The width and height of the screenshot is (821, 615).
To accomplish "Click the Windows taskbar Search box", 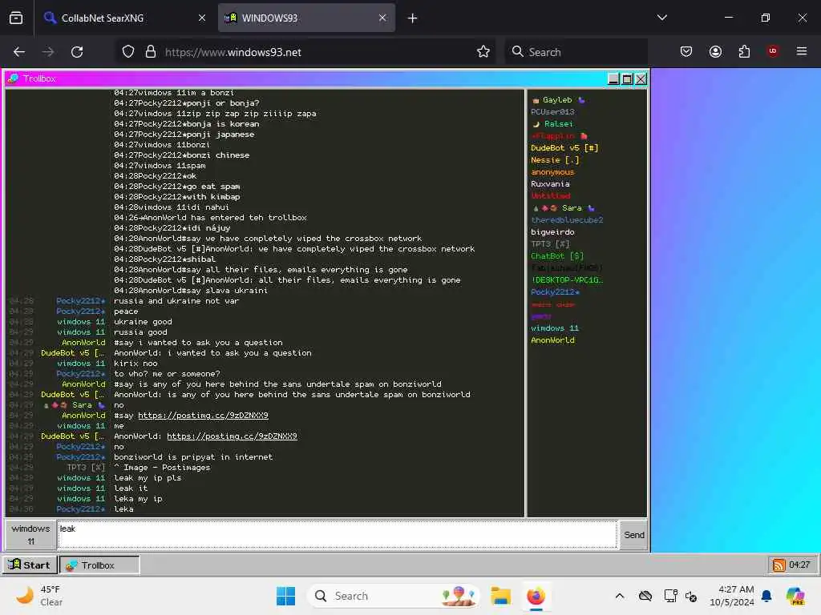I will (x=394, y=596).
